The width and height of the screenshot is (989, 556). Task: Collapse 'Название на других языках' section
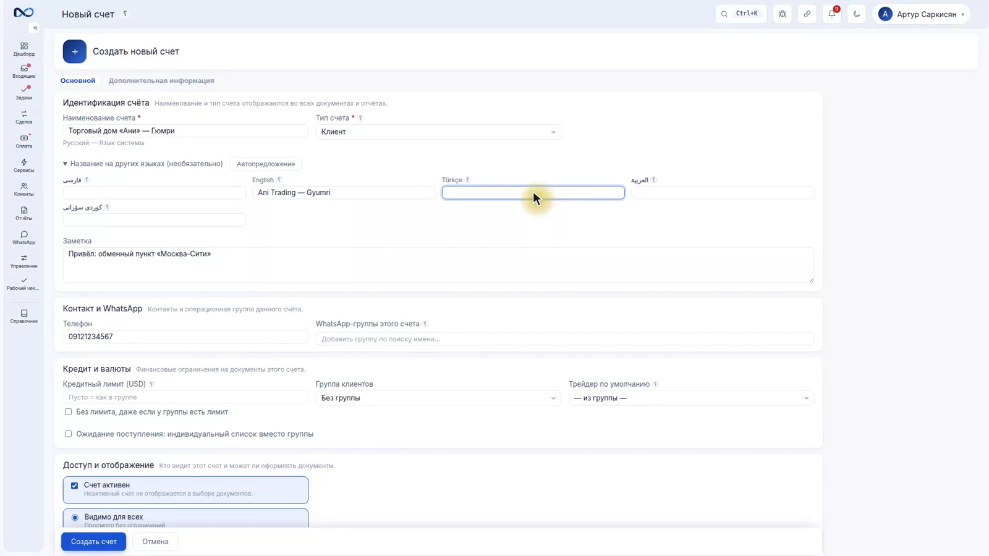coord(143,164)
